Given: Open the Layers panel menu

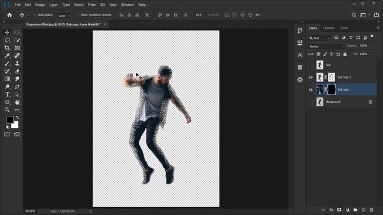Looking at the screenshot, I should tap(378, 28).
